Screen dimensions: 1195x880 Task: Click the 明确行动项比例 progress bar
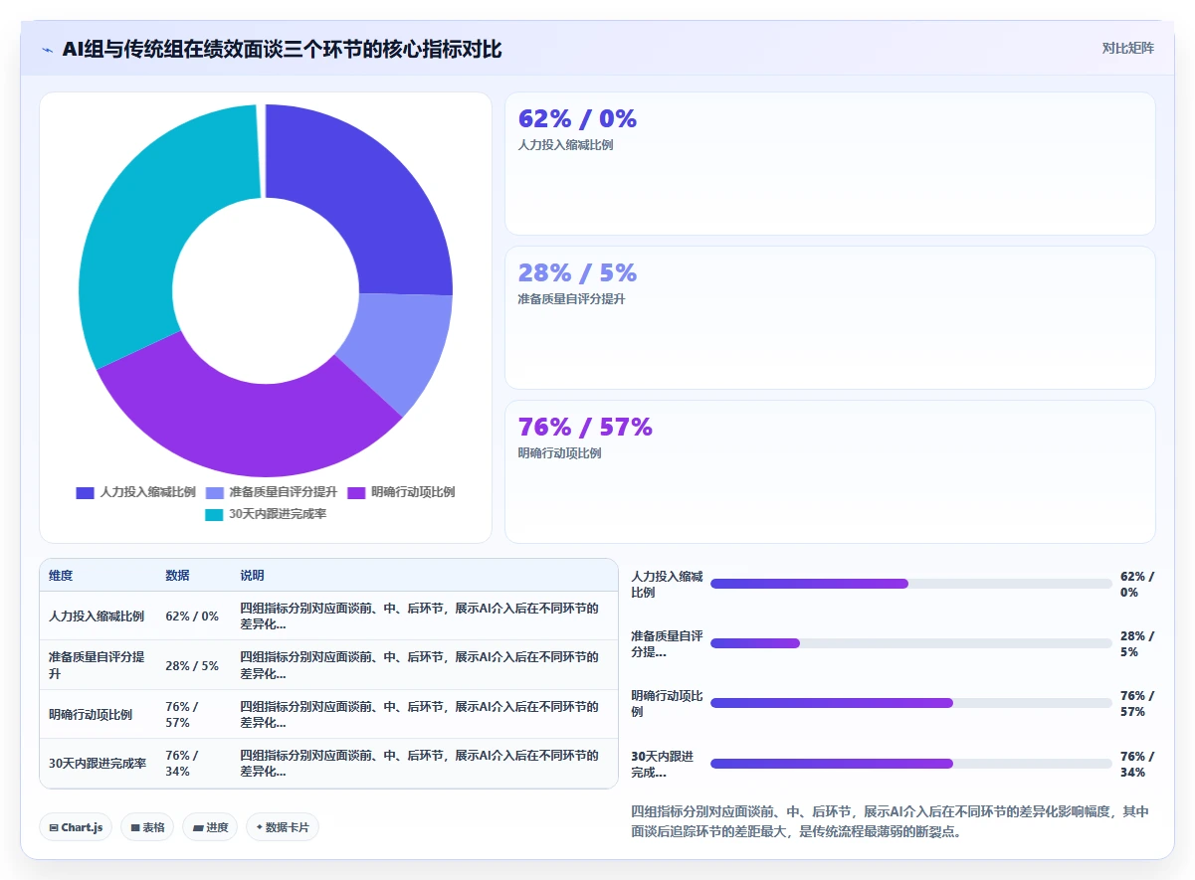pyautogui.click(x=910, y=703)
